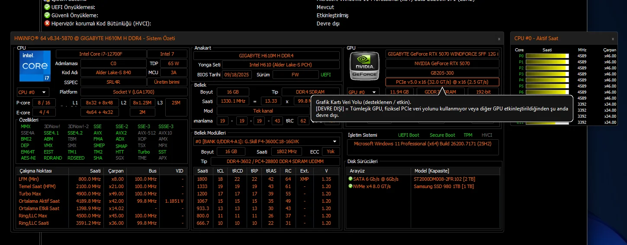627x245 pixels.
Task: Click the Ring/LLC Max row
Action: [x=101, y=216]
